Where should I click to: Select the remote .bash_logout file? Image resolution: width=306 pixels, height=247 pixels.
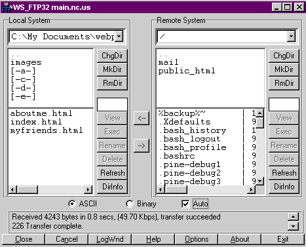189,139
